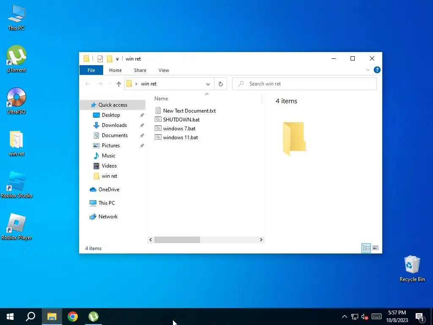Open the Windows Start menu
Screen dimensions: 433x325
[x=10, y=317]
